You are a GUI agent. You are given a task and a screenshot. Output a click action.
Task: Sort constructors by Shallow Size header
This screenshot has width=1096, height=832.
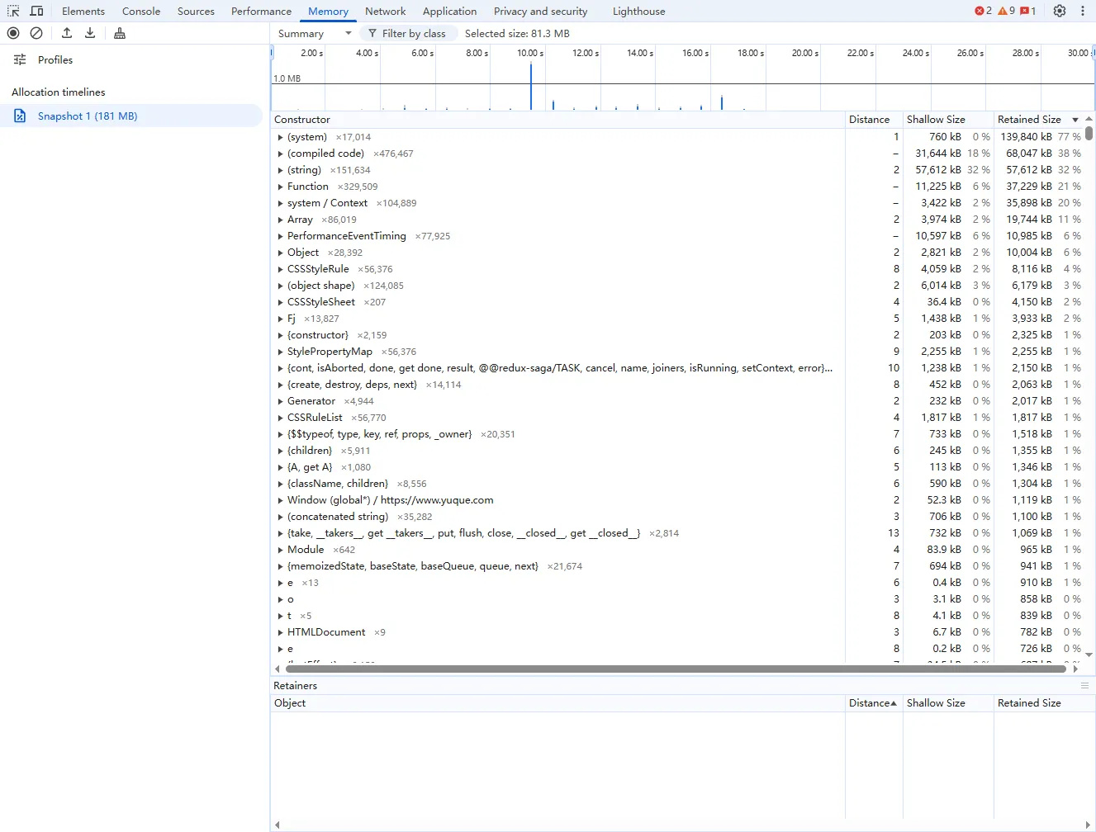point(948,120)
